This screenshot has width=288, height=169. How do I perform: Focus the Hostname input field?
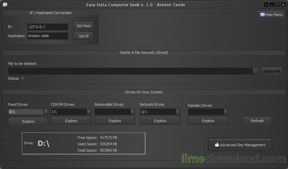[48, 36]
